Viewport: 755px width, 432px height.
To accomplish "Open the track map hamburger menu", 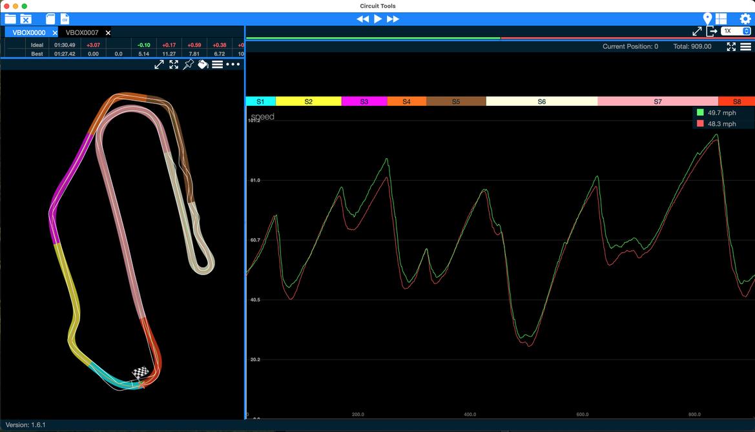I will click(x=218, y=64).
